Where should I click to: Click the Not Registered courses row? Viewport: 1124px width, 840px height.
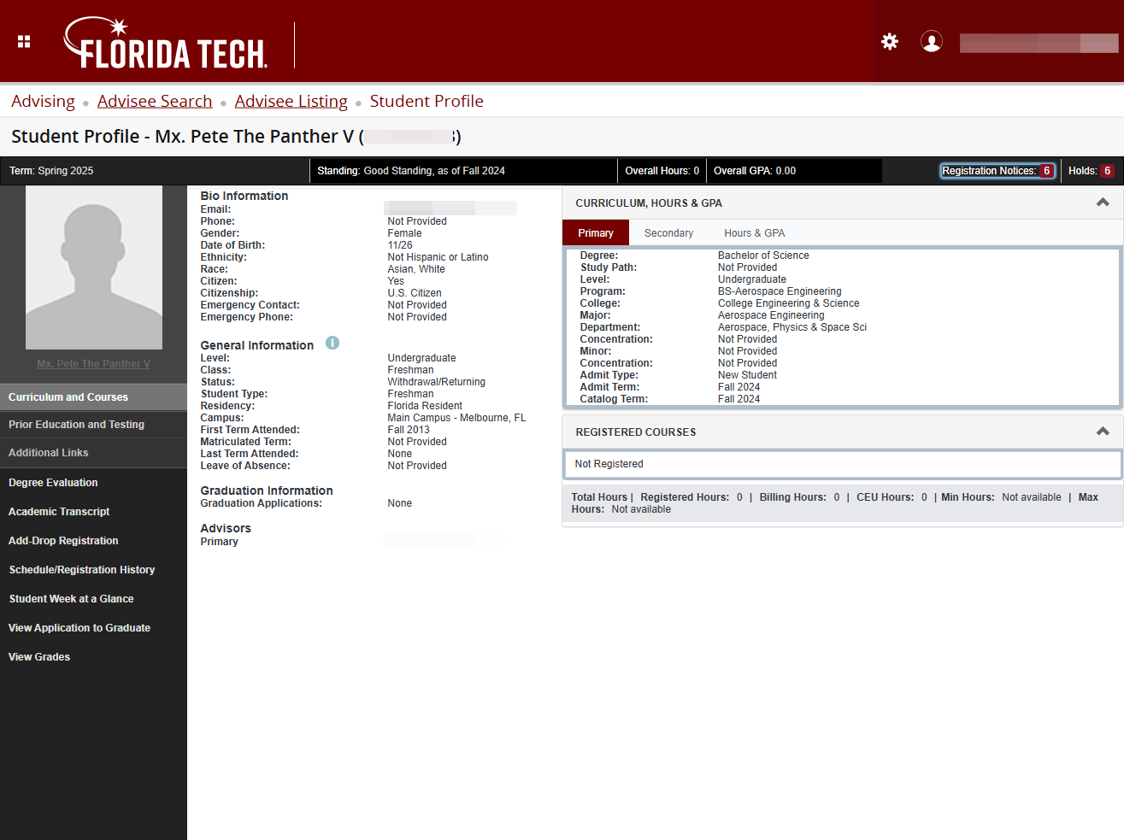(x=842, y=464)
